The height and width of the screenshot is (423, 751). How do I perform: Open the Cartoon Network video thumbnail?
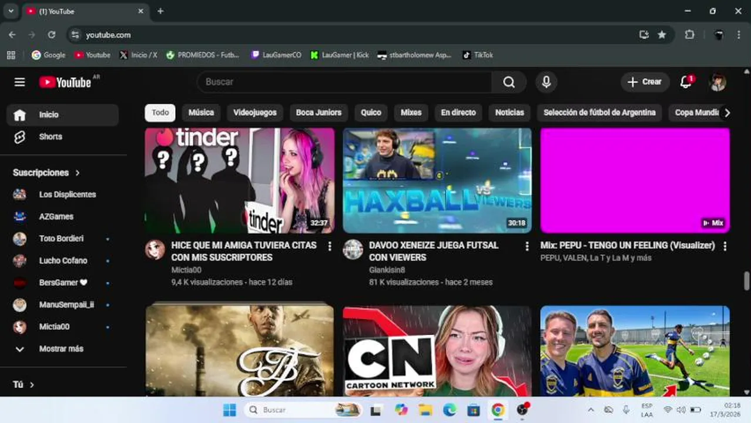coord(437,351)
